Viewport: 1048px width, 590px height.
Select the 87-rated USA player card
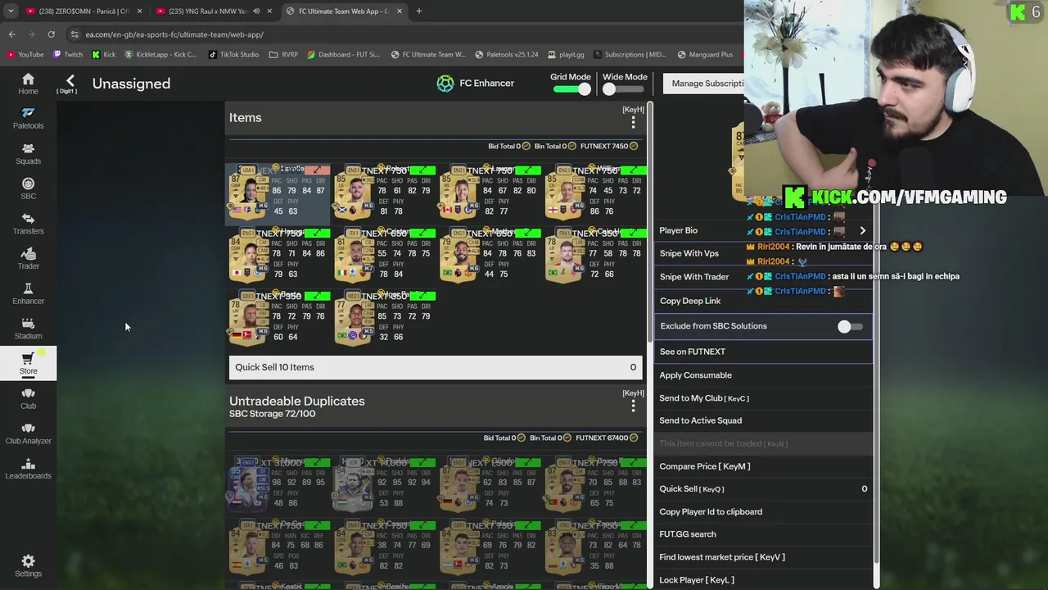tap(278, 193)
